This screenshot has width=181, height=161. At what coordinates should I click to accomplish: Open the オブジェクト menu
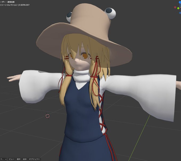34,159
